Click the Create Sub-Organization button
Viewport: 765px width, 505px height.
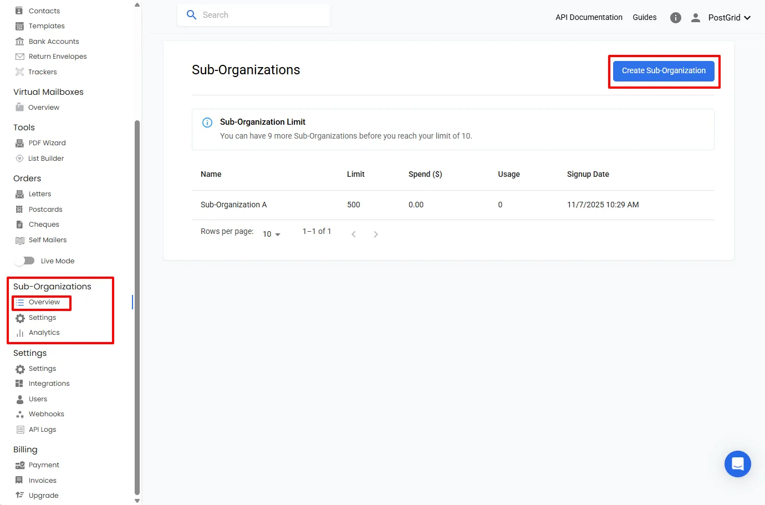coord(664,71)
